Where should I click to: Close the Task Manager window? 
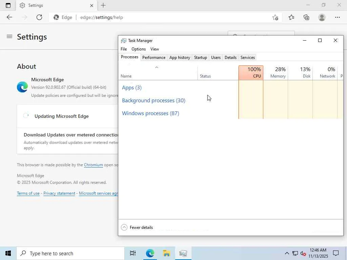pos(335,41)
